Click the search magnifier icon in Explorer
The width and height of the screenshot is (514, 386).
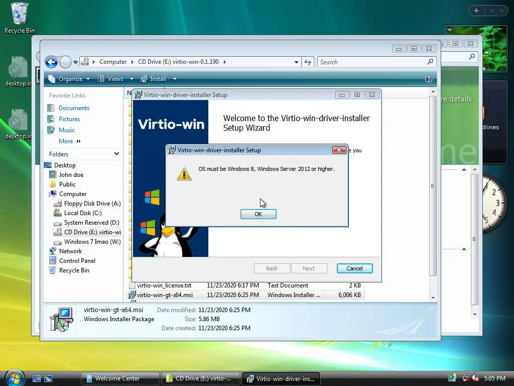tap(430, 62)
